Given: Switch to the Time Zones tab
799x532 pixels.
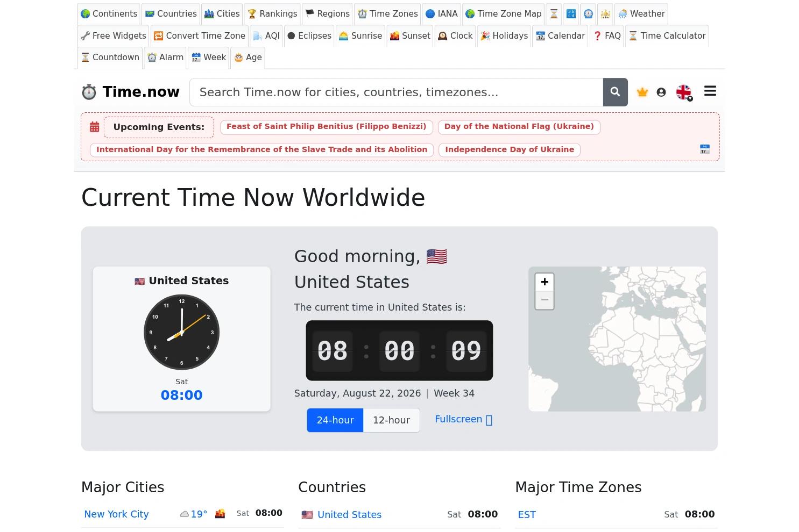Looking at the screenshot, I should 388,14.
